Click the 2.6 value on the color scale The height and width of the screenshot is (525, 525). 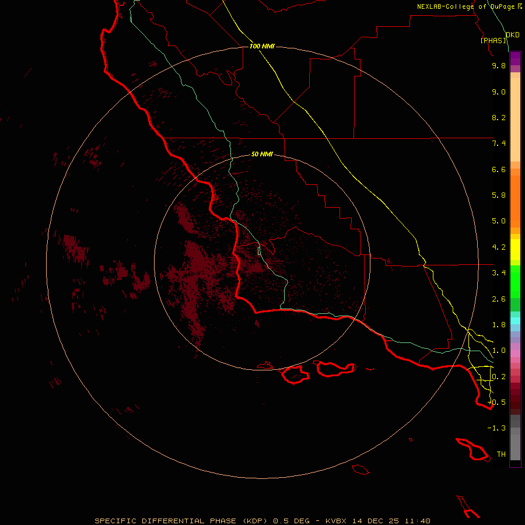(499, 299)
